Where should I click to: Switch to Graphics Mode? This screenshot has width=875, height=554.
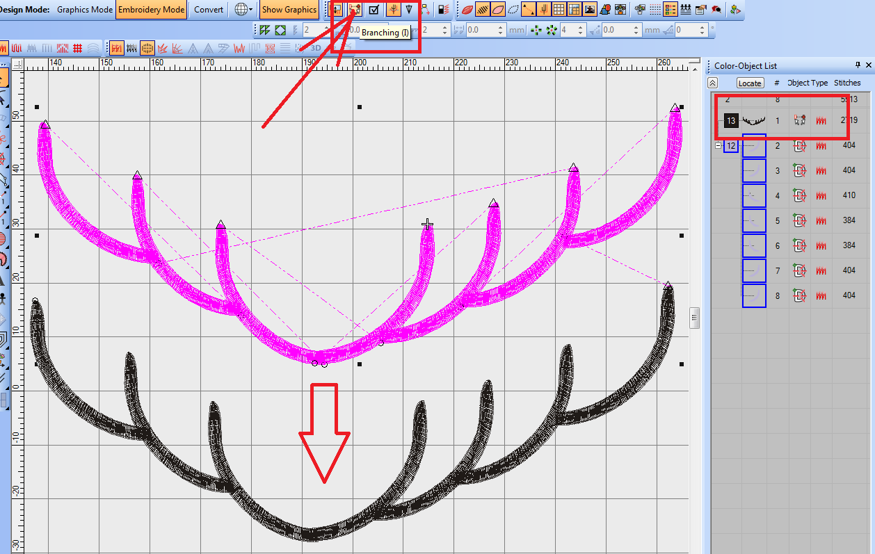pos(84,10)
